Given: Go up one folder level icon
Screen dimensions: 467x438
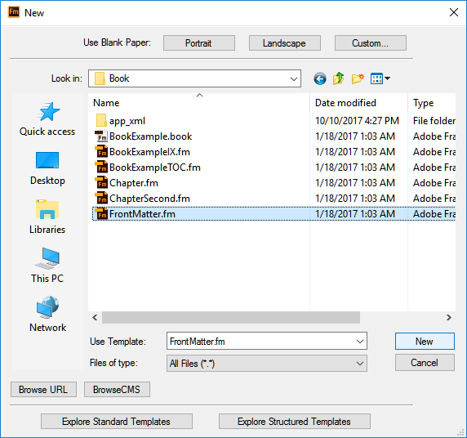Looking at the screenshot, I should pyautogui.click(x=339, y=78).
